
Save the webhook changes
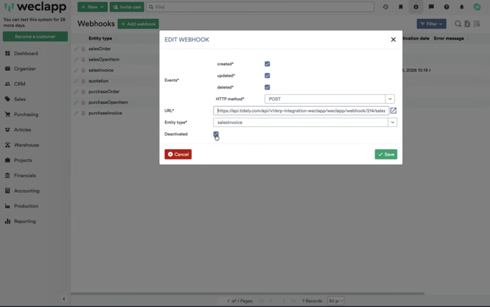click(385, 154)
